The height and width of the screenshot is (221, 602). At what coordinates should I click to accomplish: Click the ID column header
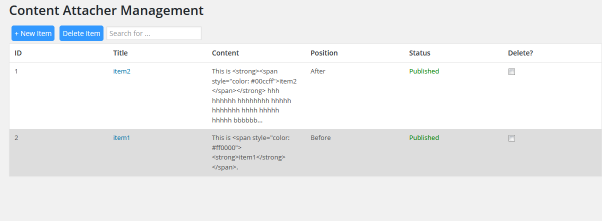tap(18, 53)
